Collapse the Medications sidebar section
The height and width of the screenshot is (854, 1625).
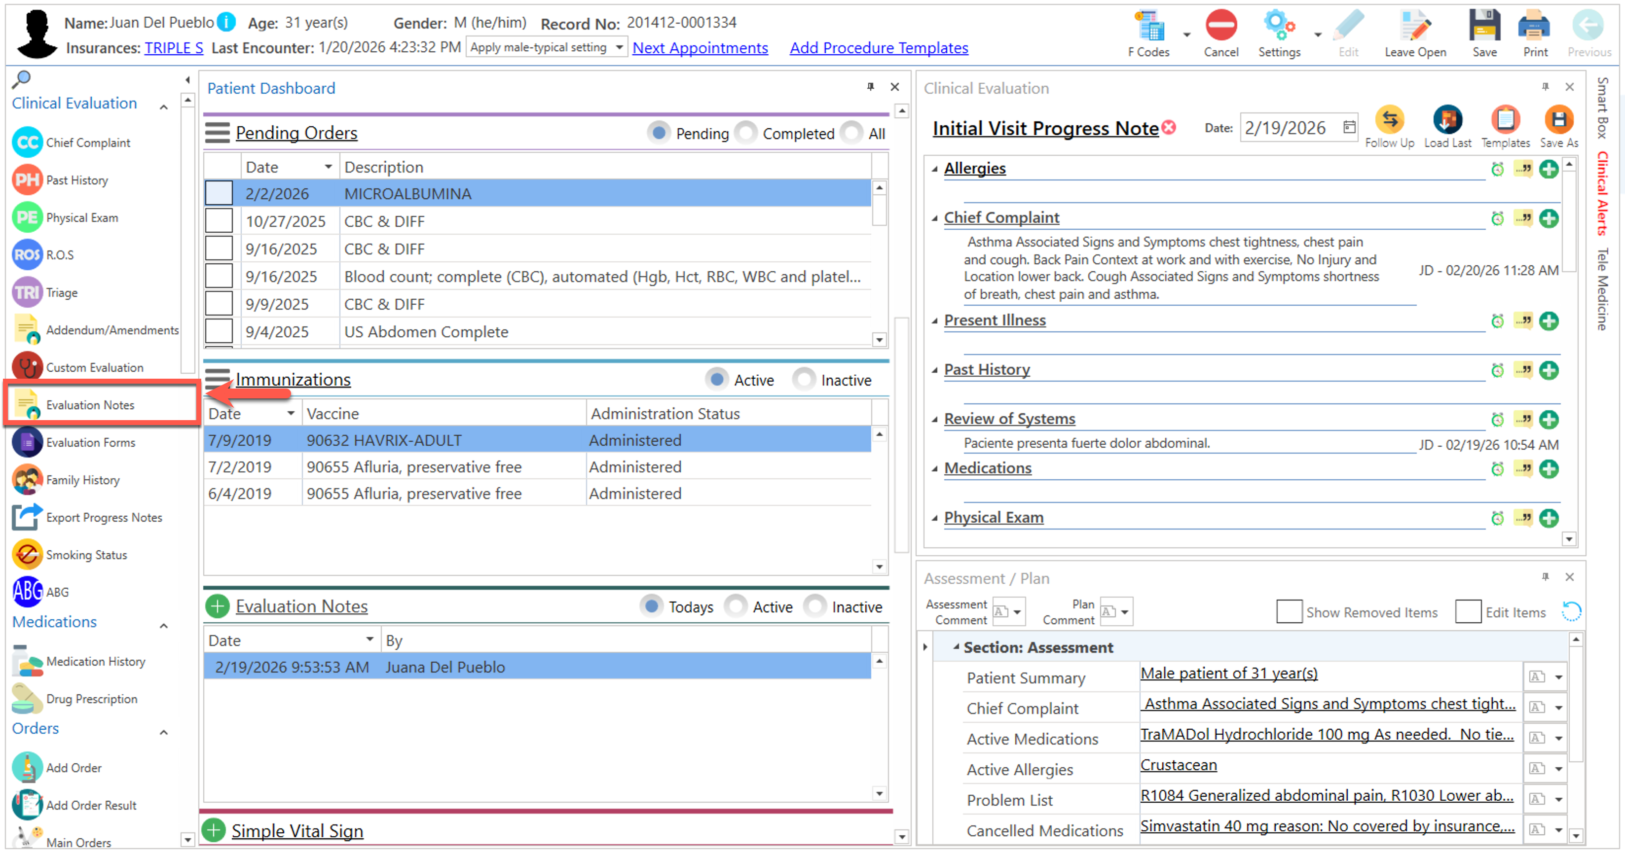164,626
